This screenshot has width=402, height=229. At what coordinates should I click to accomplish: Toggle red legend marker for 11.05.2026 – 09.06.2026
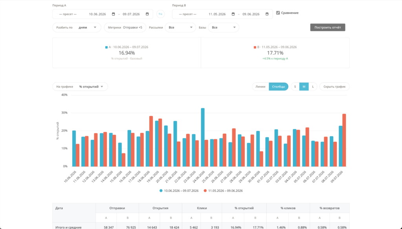205,191
